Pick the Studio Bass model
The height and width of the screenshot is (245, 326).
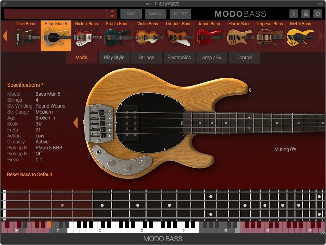tap(117, 36)
